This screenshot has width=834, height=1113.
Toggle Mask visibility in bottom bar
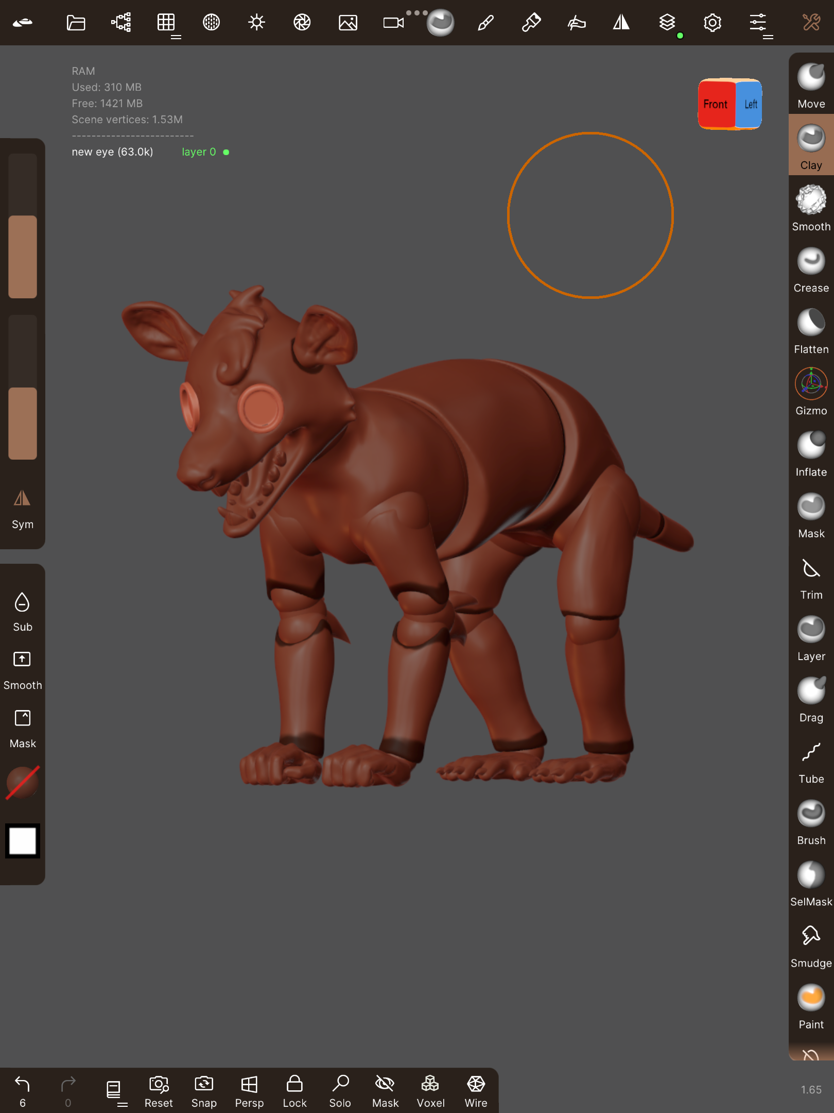coord(385,1091)
